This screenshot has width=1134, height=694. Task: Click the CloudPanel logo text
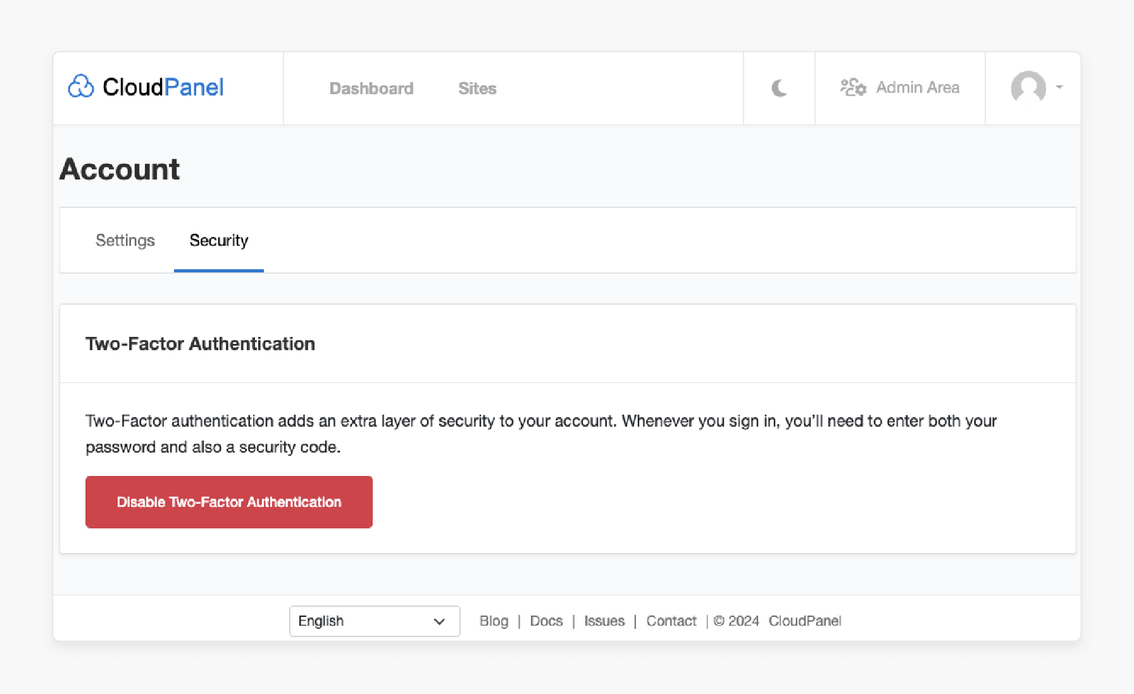[x=163, y=87]
